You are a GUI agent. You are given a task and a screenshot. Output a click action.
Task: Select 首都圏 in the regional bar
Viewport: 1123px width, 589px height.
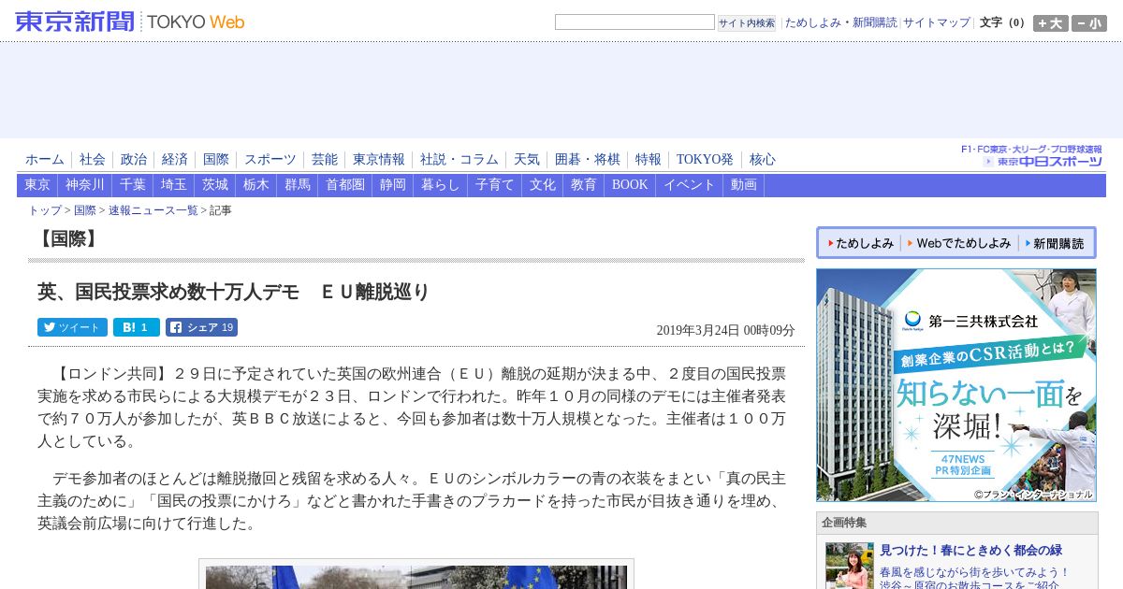[x=345, y=185]
